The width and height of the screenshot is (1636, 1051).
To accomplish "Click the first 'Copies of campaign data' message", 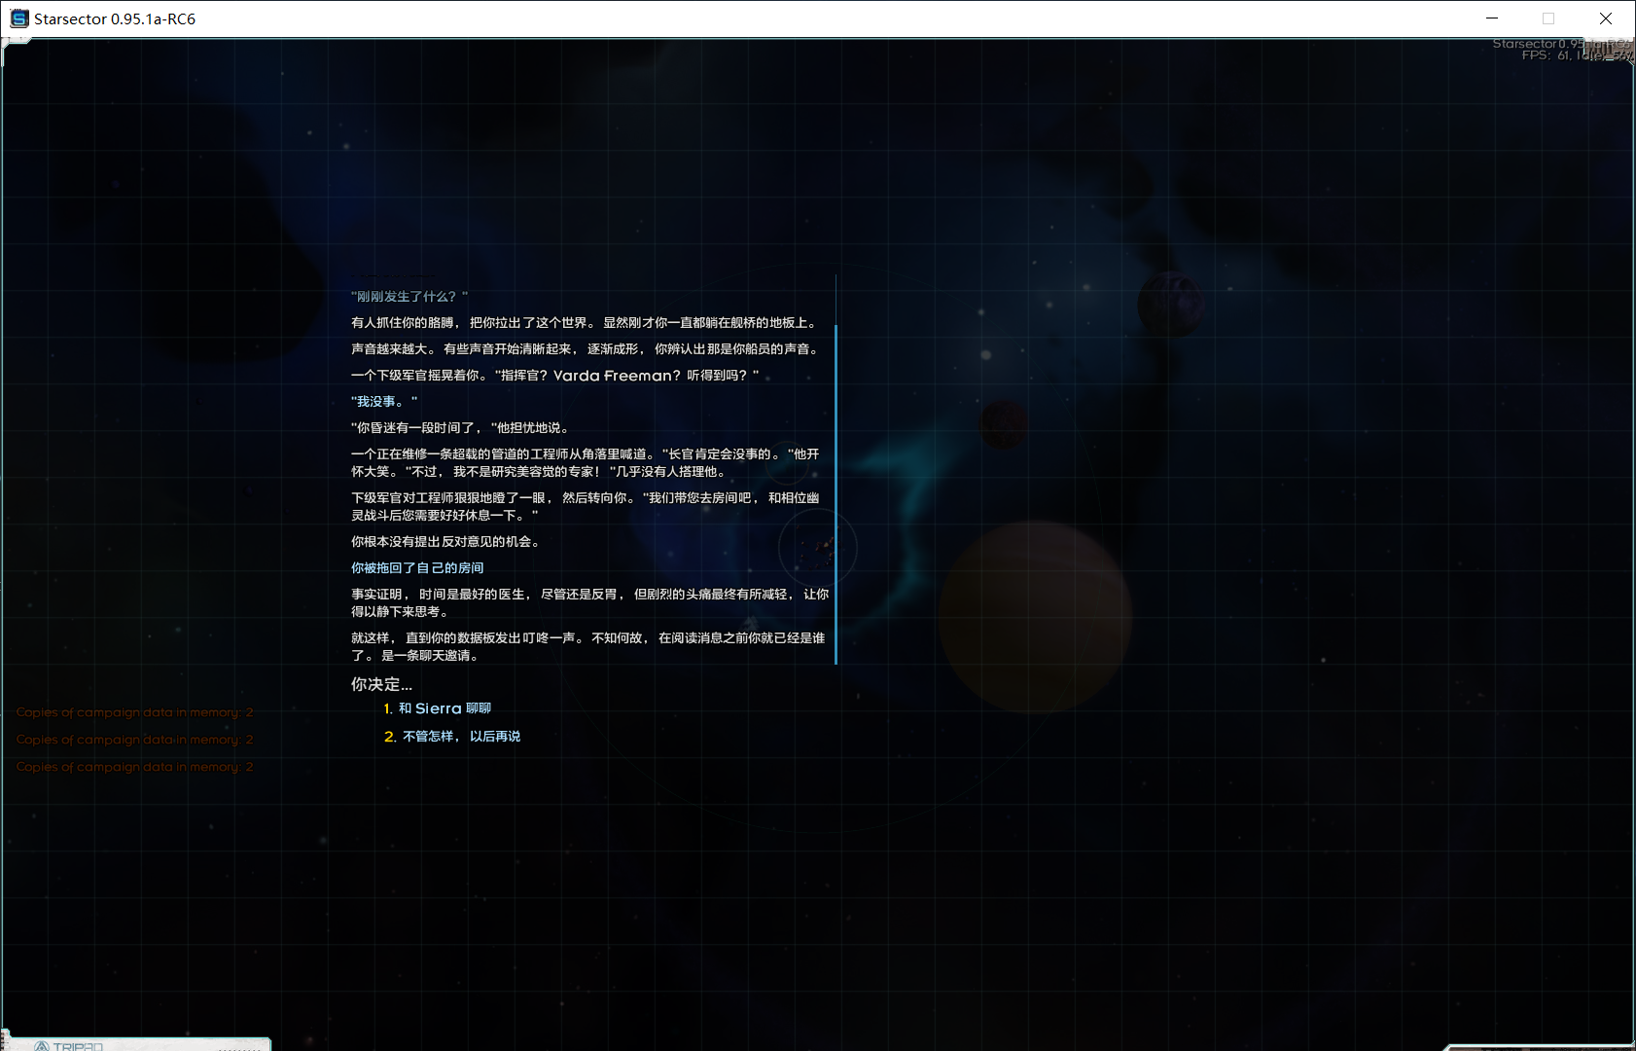I will pyautogui.click(x=134, y=712).
